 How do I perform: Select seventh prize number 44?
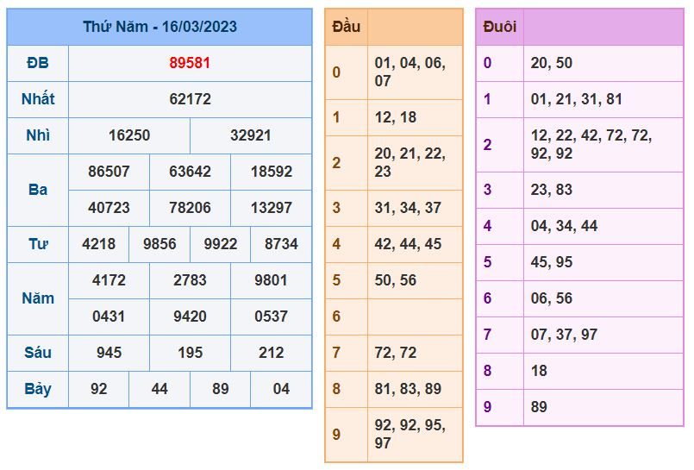click(159, 389)
